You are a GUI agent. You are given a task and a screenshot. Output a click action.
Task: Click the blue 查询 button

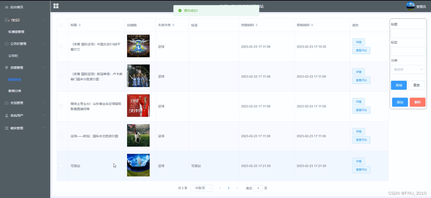click(x=399, y=85)
